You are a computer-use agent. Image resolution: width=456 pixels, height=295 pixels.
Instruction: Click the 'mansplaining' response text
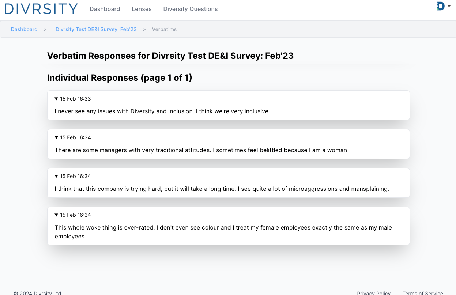pyautogui.click(x=221, y=189)
